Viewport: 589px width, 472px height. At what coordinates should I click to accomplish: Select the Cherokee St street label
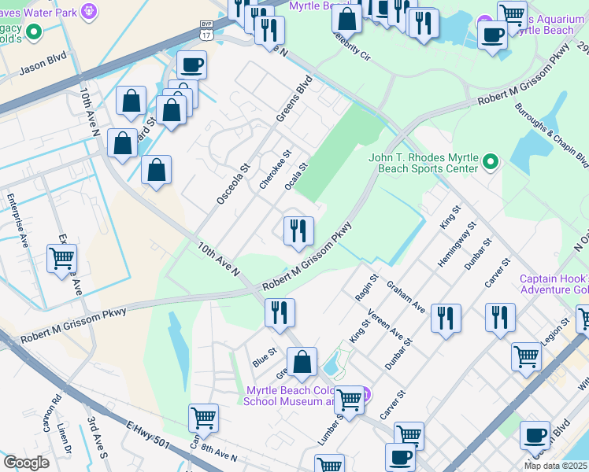click(276, 170)
